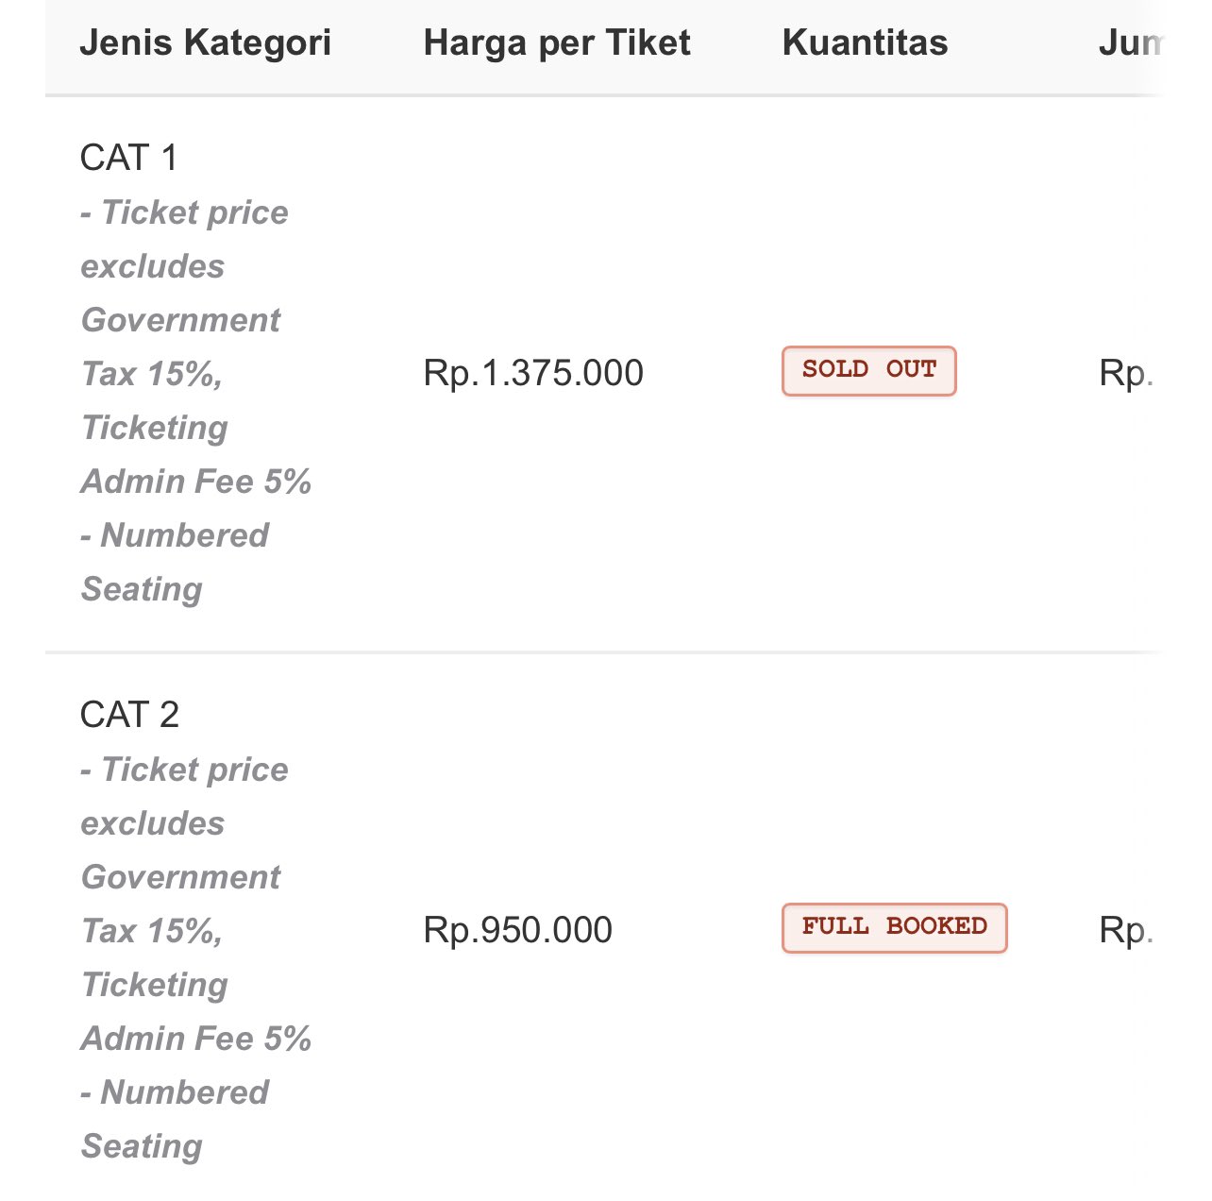Viewport: 1212px width, 1201px height.
Task: Select the Jenis Kategori column header
Action: (x=206, y=43)
